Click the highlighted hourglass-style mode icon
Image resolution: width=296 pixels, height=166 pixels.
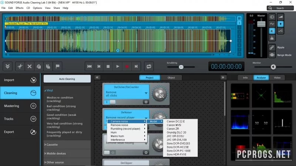click(x=280, y=24)
